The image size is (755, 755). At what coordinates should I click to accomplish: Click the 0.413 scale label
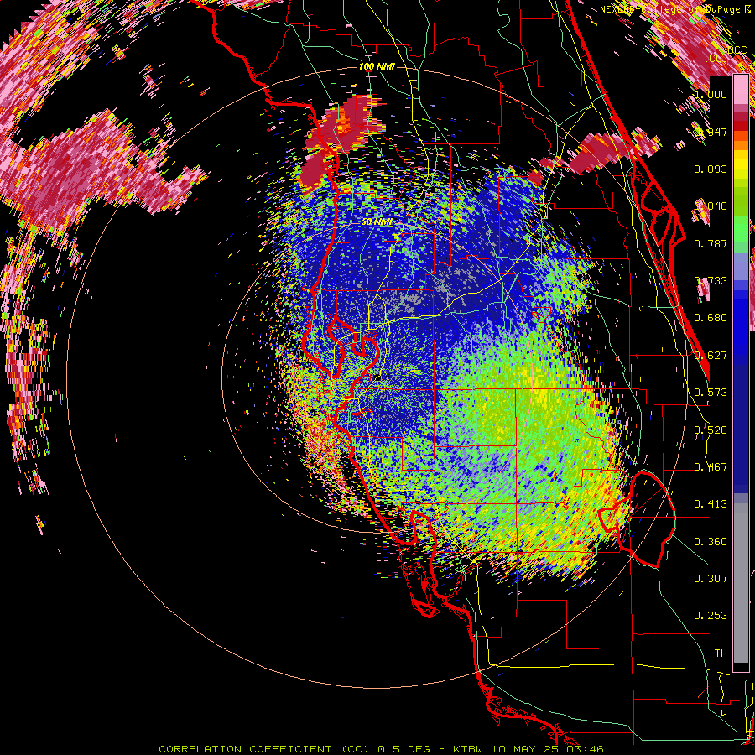pos(711,504)
